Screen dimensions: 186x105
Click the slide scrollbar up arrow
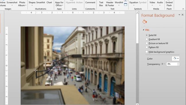click(x=137, y=12)
